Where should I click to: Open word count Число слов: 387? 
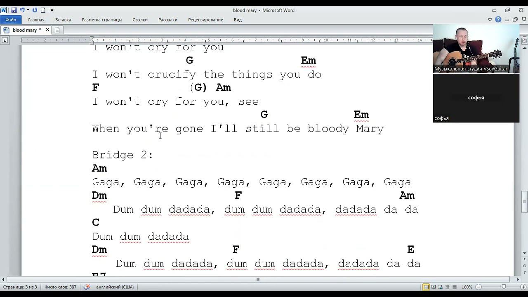coord(60,287)
